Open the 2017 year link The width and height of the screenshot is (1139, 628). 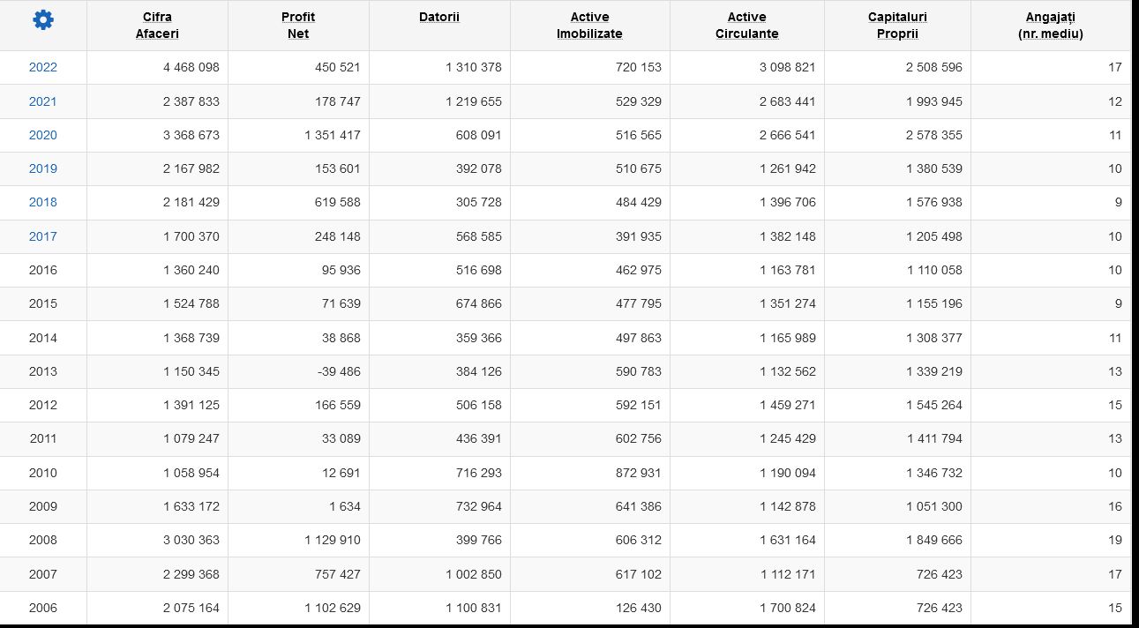42,236
